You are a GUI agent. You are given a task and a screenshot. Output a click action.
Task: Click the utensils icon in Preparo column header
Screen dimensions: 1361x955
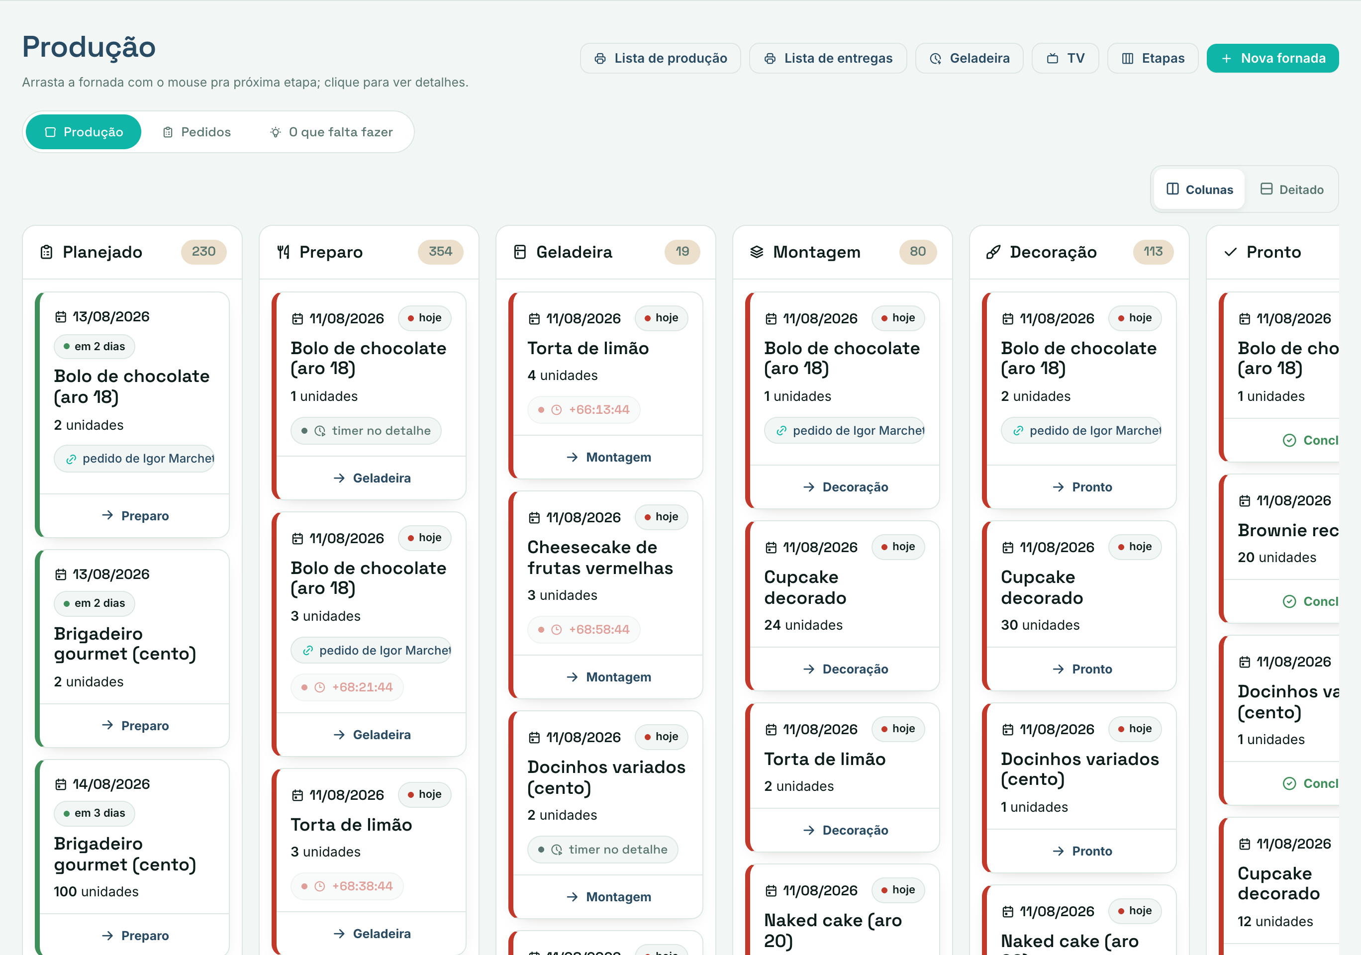point(284,253)
